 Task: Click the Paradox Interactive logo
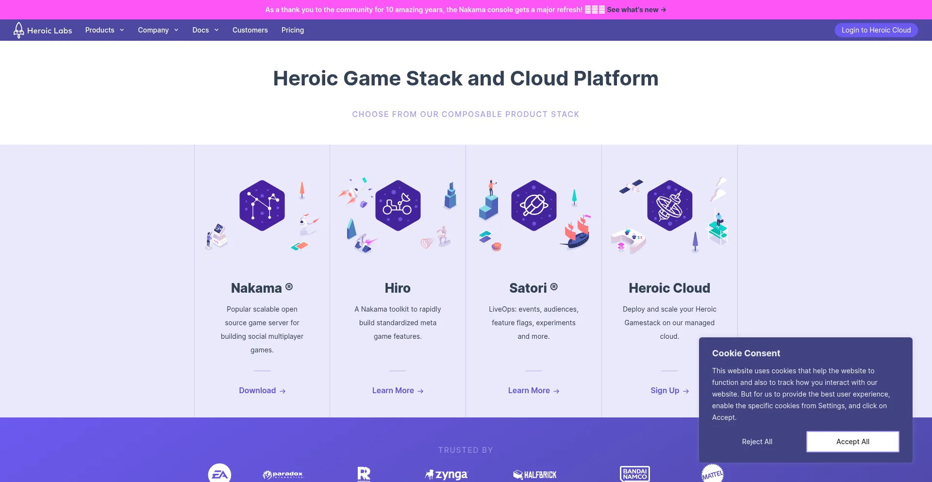(283, 474)
